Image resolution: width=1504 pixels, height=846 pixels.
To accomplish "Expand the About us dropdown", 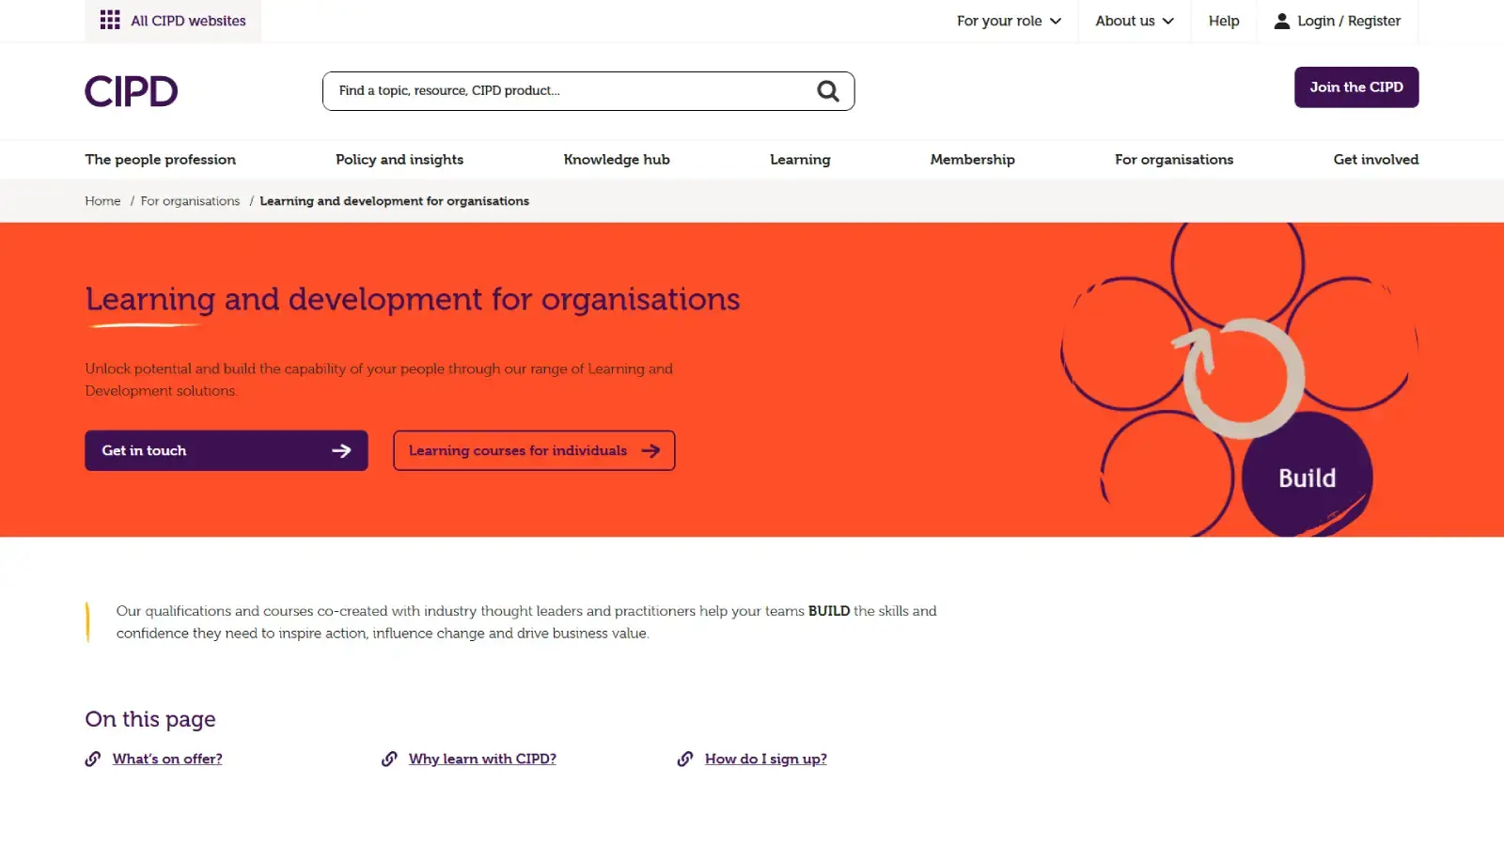I will [x=1135, y=21].
